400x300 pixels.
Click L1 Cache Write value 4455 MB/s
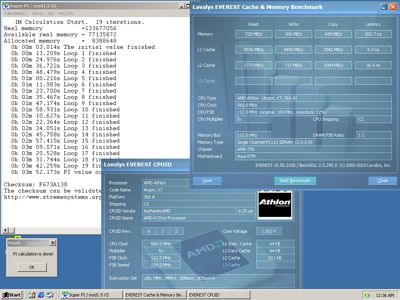294,50
